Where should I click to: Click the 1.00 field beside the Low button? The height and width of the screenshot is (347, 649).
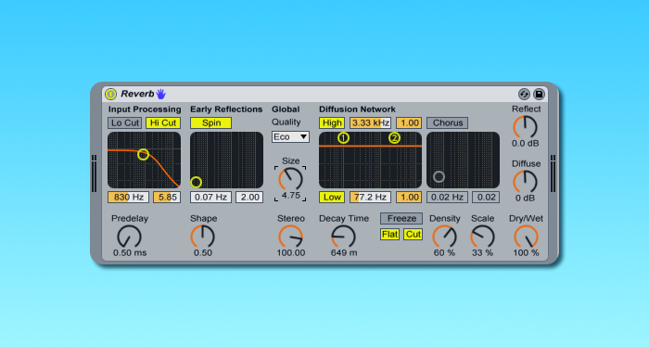[x=409, y=197]
